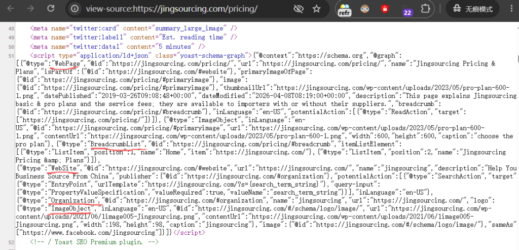The width and height of the screenshot is (519, 250).
Task: Open the glasses-face extension icon
Action: pyautogui.click(x=365, y=9)
